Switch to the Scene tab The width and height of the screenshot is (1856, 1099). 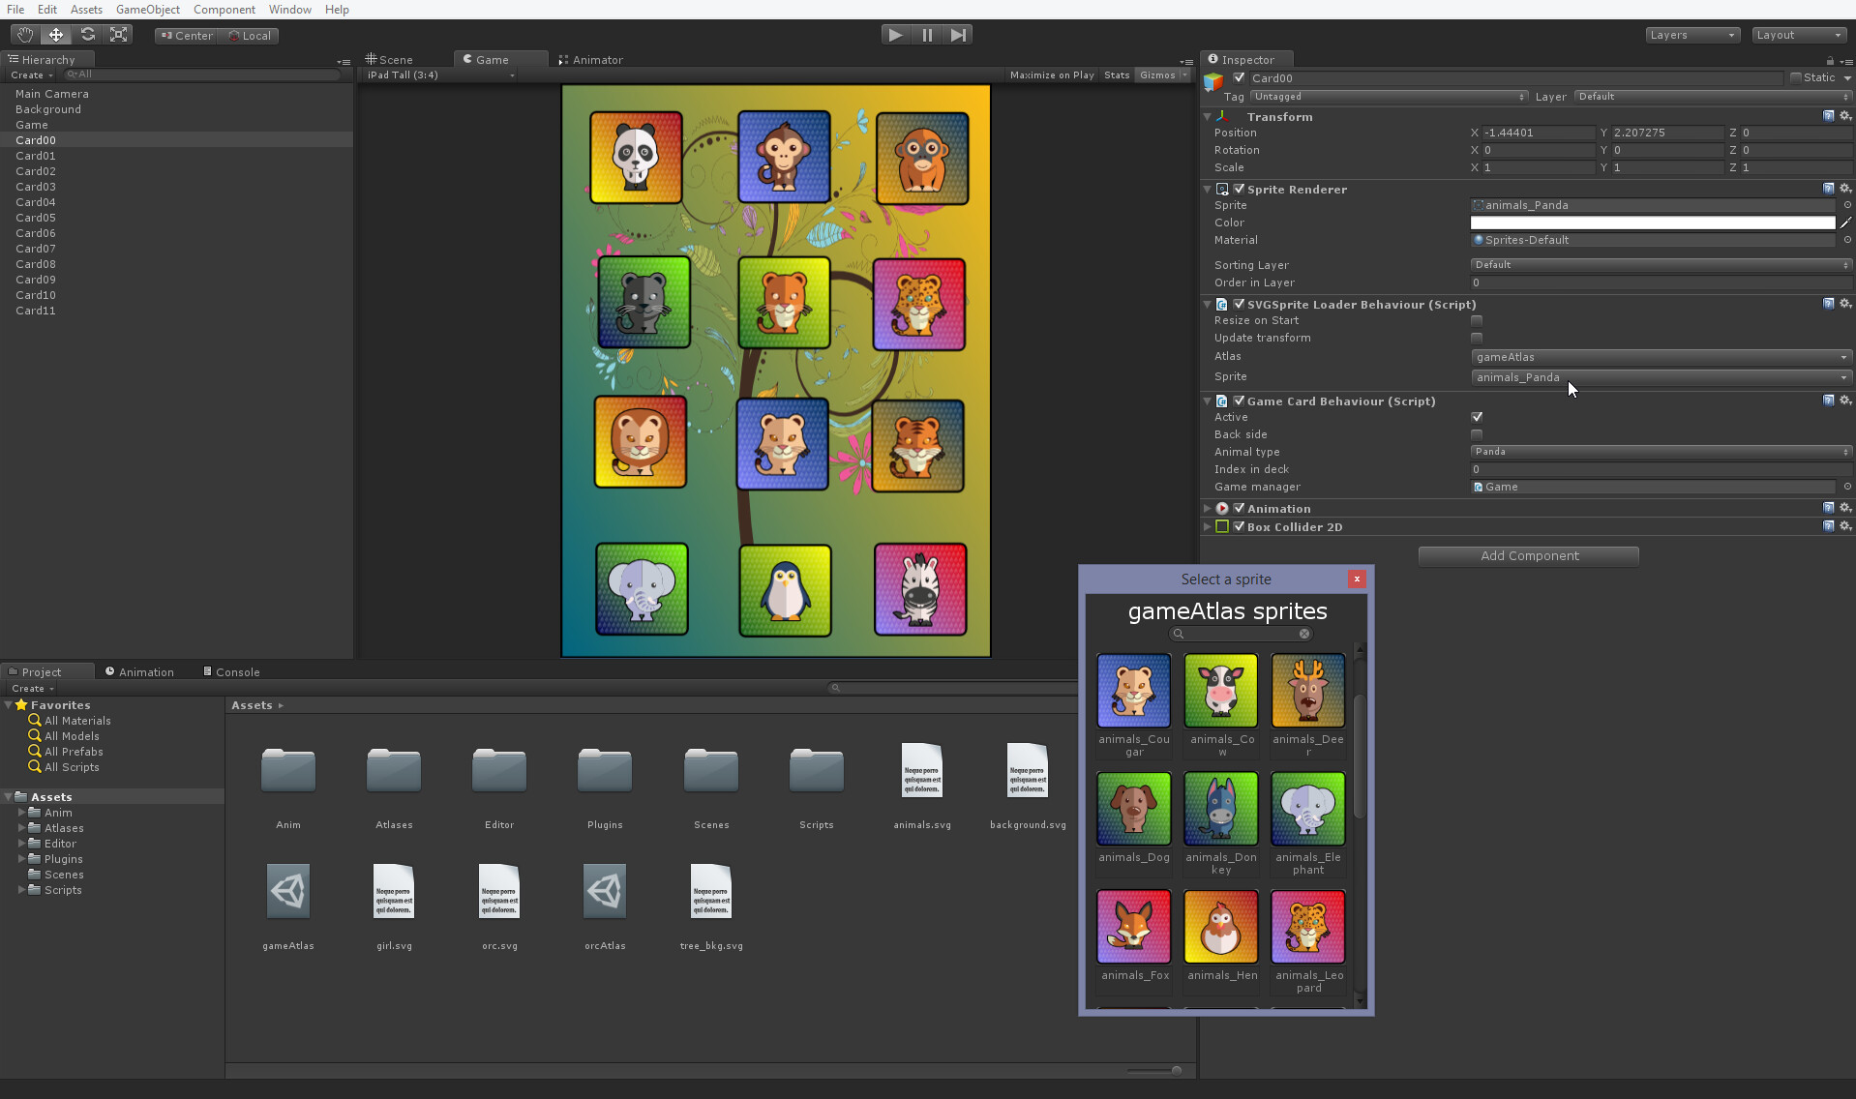point(392,59)
